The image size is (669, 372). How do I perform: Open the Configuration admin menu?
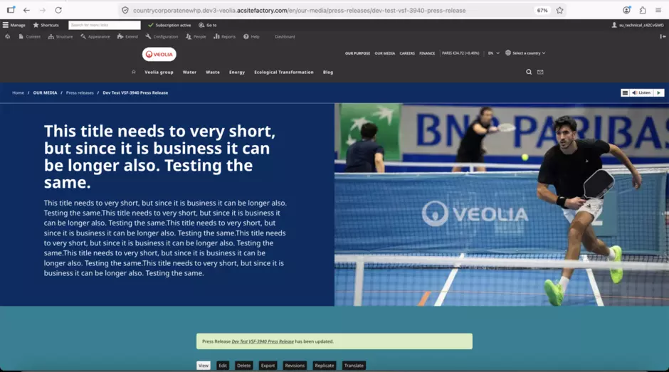(x=162, y=37)
